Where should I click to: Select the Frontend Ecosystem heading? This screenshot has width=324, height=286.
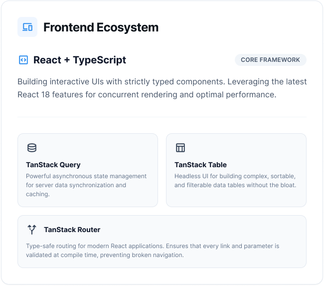pos(101,27)
